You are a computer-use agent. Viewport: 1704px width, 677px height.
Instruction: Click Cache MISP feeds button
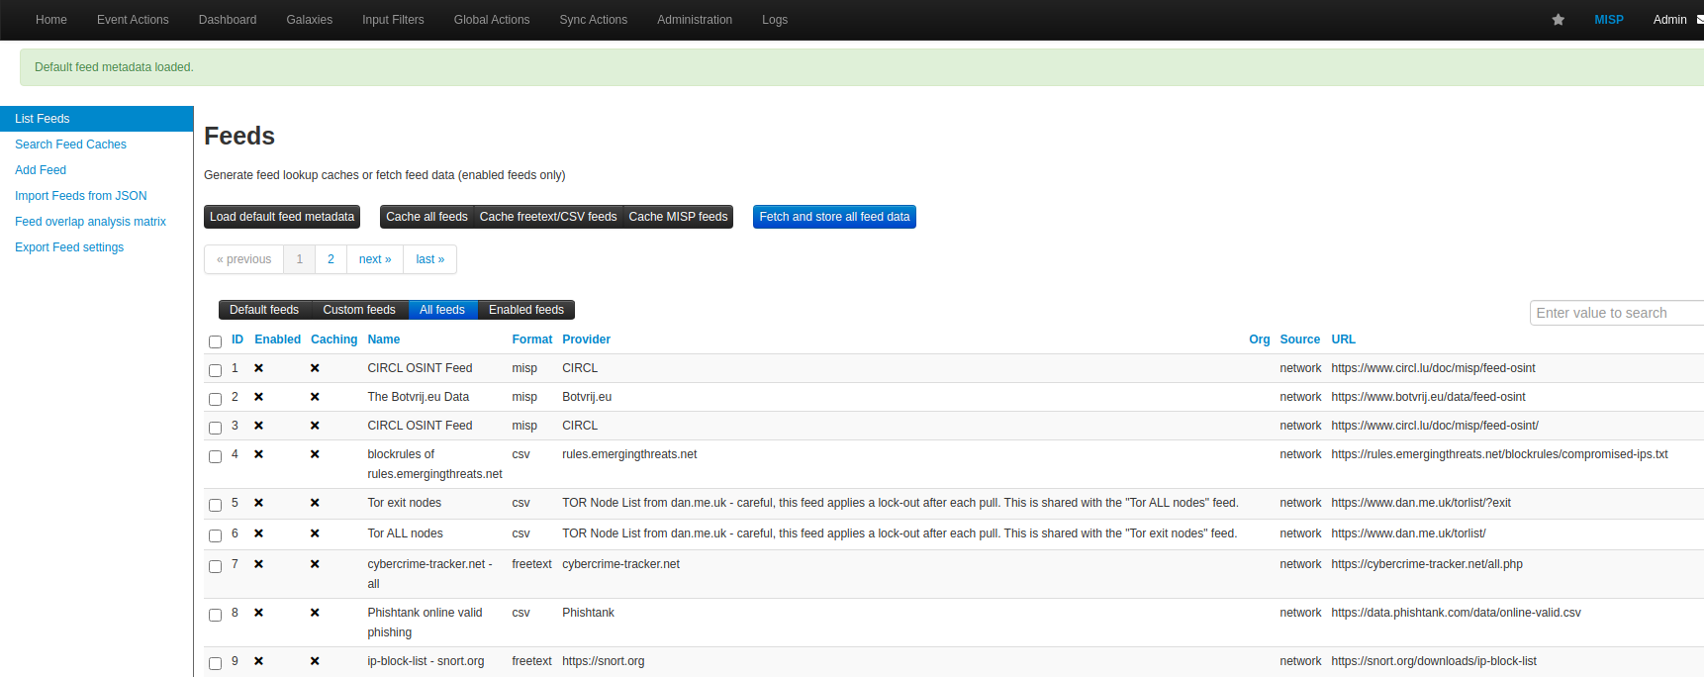678,217
